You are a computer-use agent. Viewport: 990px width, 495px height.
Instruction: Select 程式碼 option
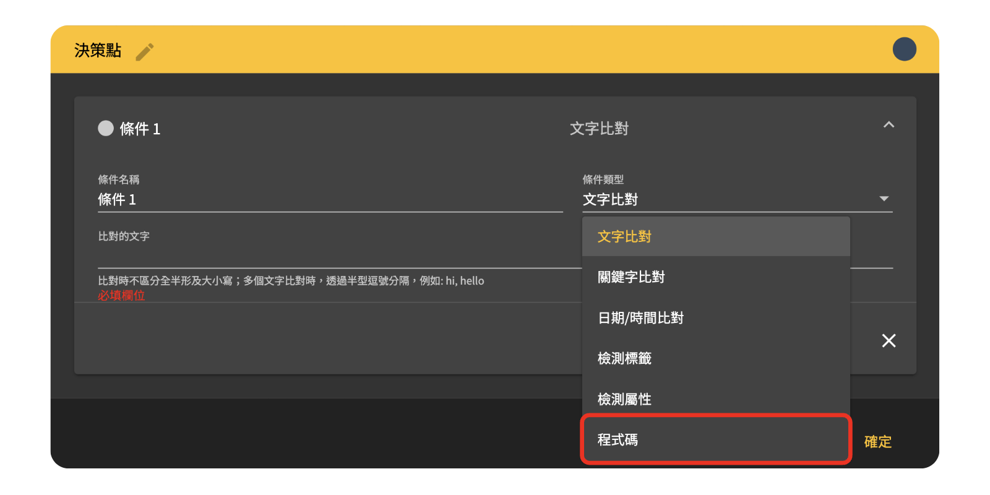click(716, 440)
